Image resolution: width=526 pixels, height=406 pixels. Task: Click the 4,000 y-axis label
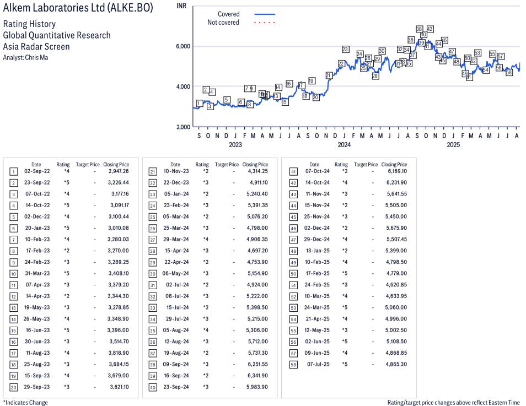pos(183,86)
